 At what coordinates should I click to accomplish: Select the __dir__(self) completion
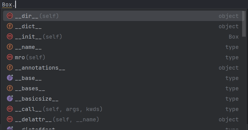pos(37,16)
